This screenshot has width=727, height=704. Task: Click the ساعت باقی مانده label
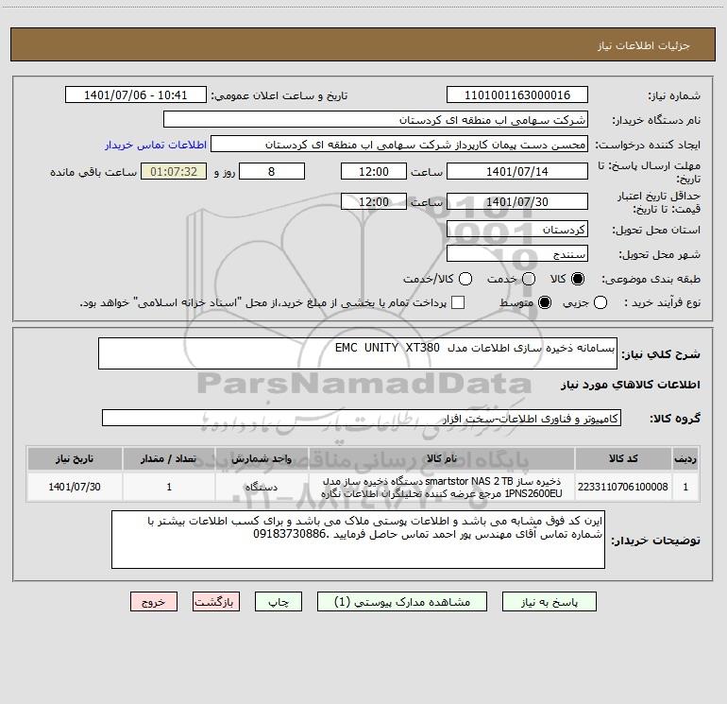pyautogui.click(x=93, y=172)
